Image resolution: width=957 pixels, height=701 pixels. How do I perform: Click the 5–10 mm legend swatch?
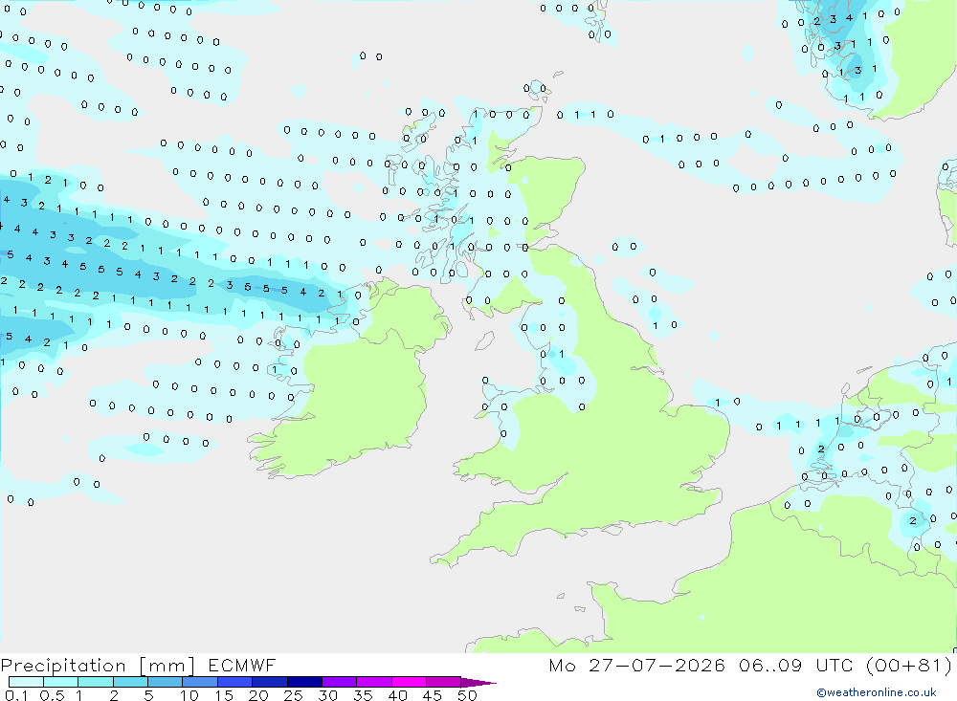(165, 682)
